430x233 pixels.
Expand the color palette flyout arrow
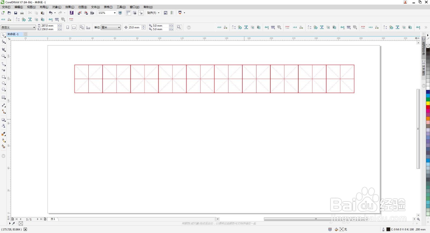[x=428, y=35]
